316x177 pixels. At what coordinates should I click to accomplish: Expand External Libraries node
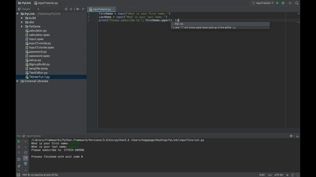[x=18, y=81]
